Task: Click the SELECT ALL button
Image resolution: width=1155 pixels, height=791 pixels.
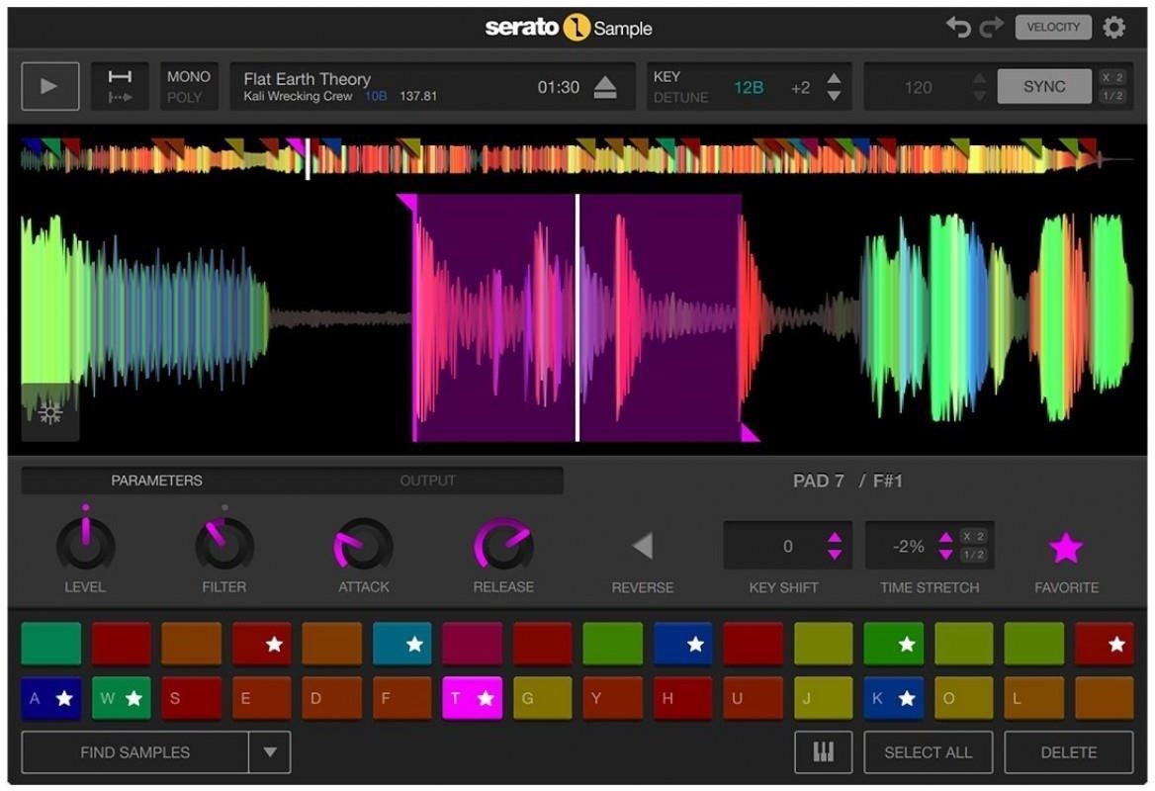Action: coord(928,752)
